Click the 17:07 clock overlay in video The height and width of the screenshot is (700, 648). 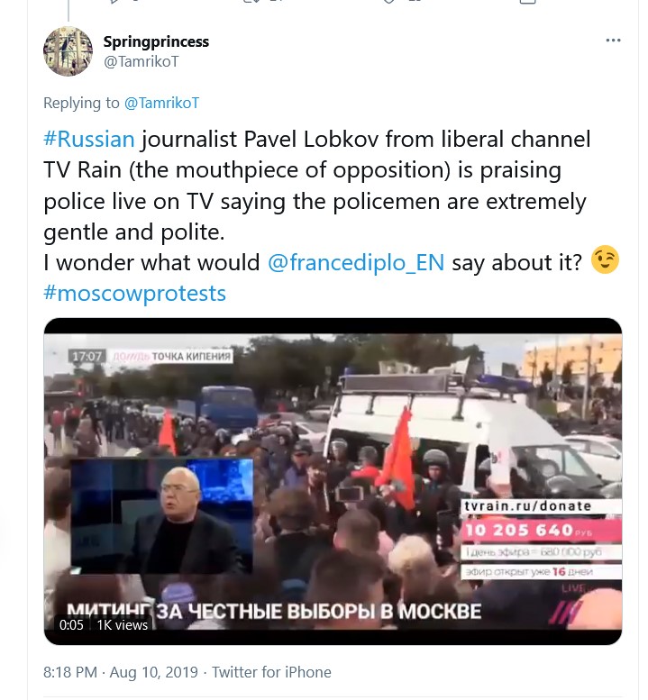pyautogui.click(x=87, y=356)
